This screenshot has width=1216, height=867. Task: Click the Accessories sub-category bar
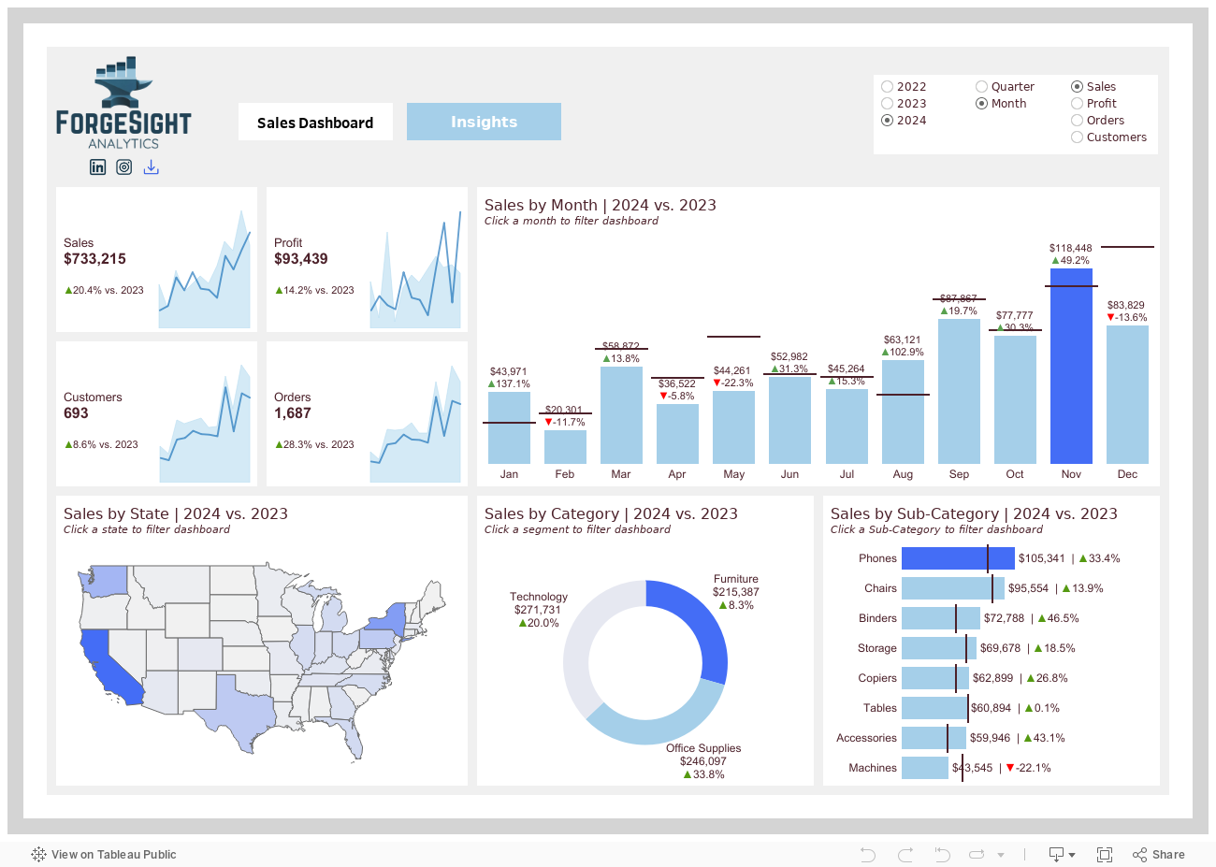(x=934, y=738)
